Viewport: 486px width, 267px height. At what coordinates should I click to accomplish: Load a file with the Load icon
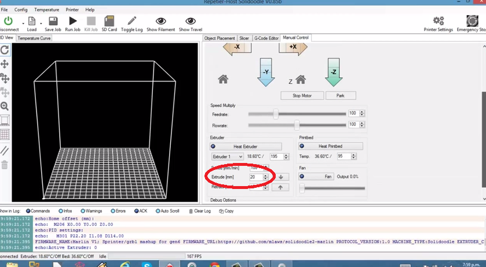tap(32, 21)
